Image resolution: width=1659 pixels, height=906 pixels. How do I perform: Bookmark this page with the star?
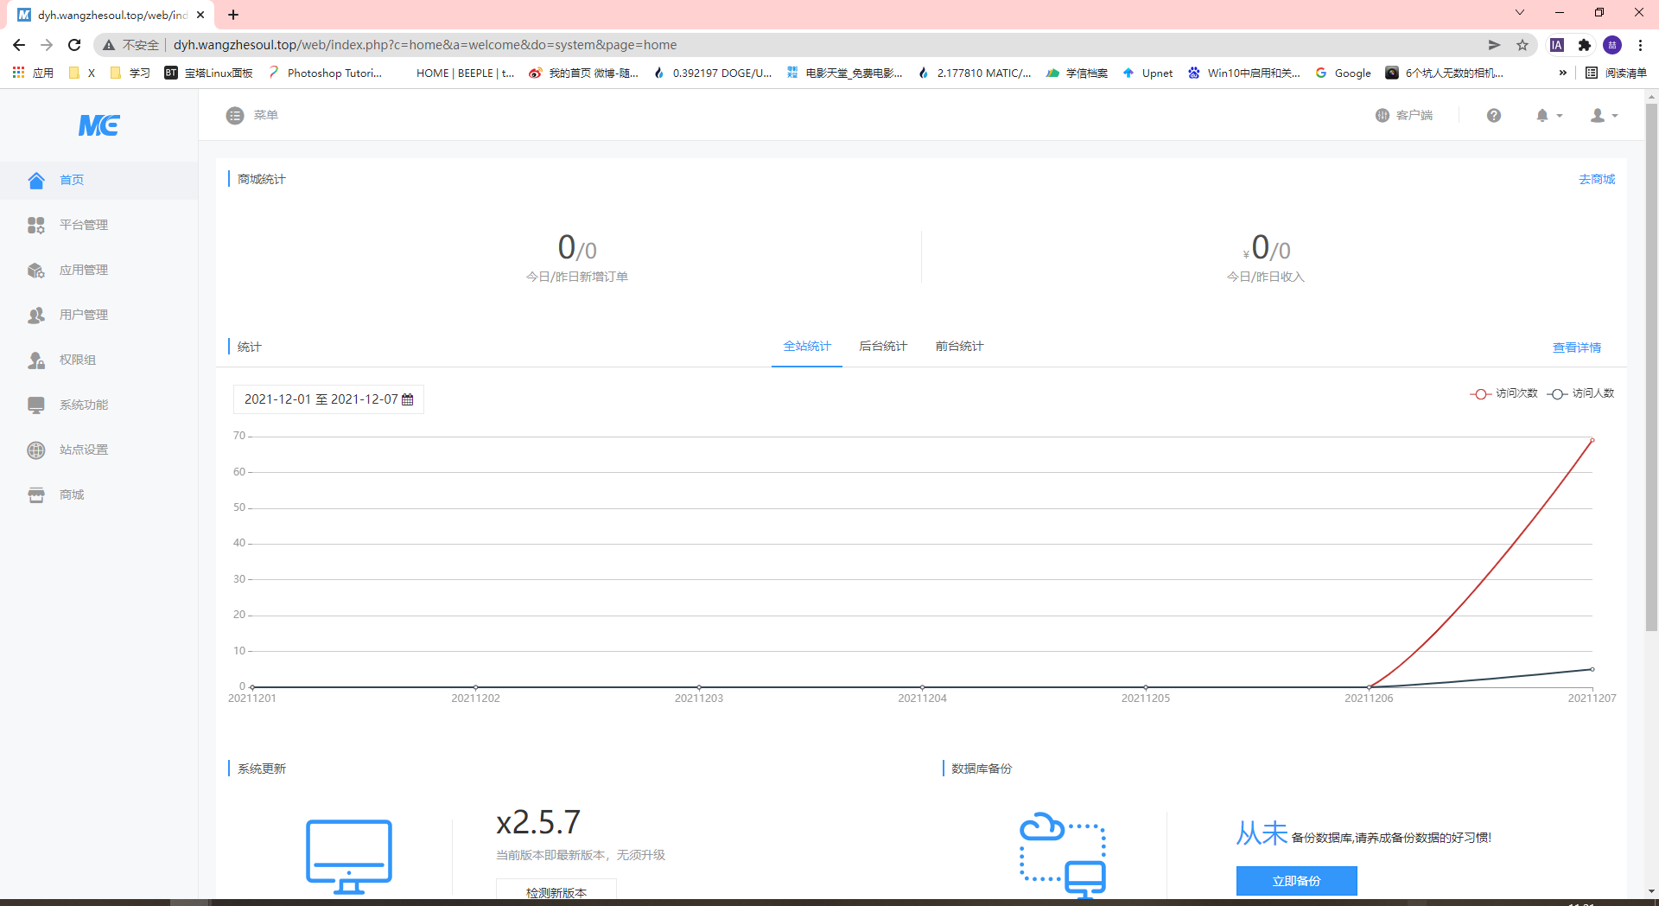tap(1522, 45)
